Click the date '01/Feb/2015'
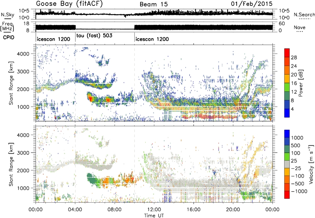The height and width of the screenshot is (218, 315). click(252, 4)
